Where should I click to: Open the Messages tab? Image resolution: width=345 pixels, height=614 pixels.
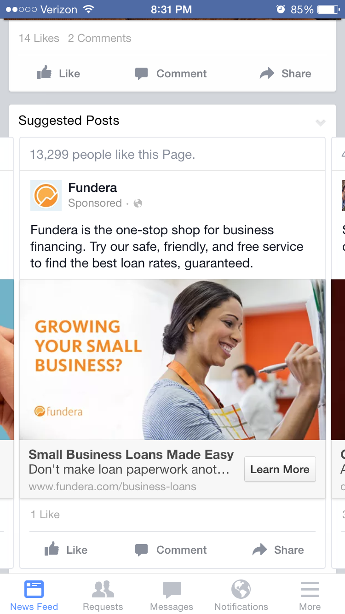(x=172, y=595)
